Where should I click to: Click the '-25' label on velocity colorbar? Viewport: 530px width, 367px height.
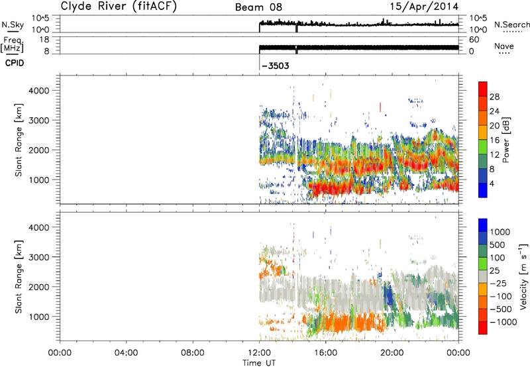pos(500,284)
